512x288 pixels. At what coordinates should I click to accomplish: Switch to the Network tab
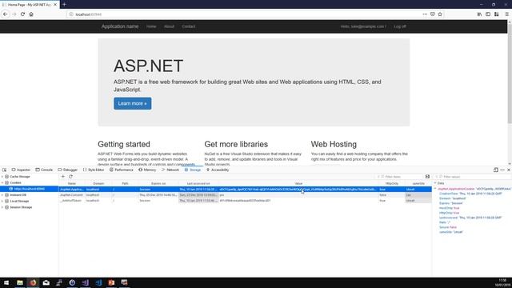tap(170, 170)
